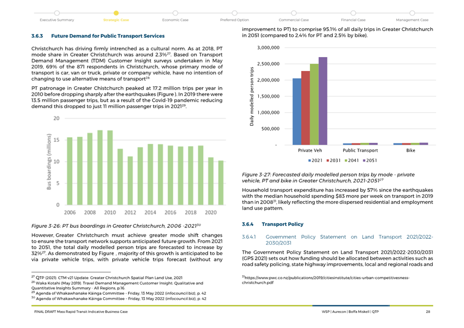This screenshot has width=464, height=328.
Task: Click footer text FINAL DRAFT Mass Rapid Transit
Action: point(81,312)
